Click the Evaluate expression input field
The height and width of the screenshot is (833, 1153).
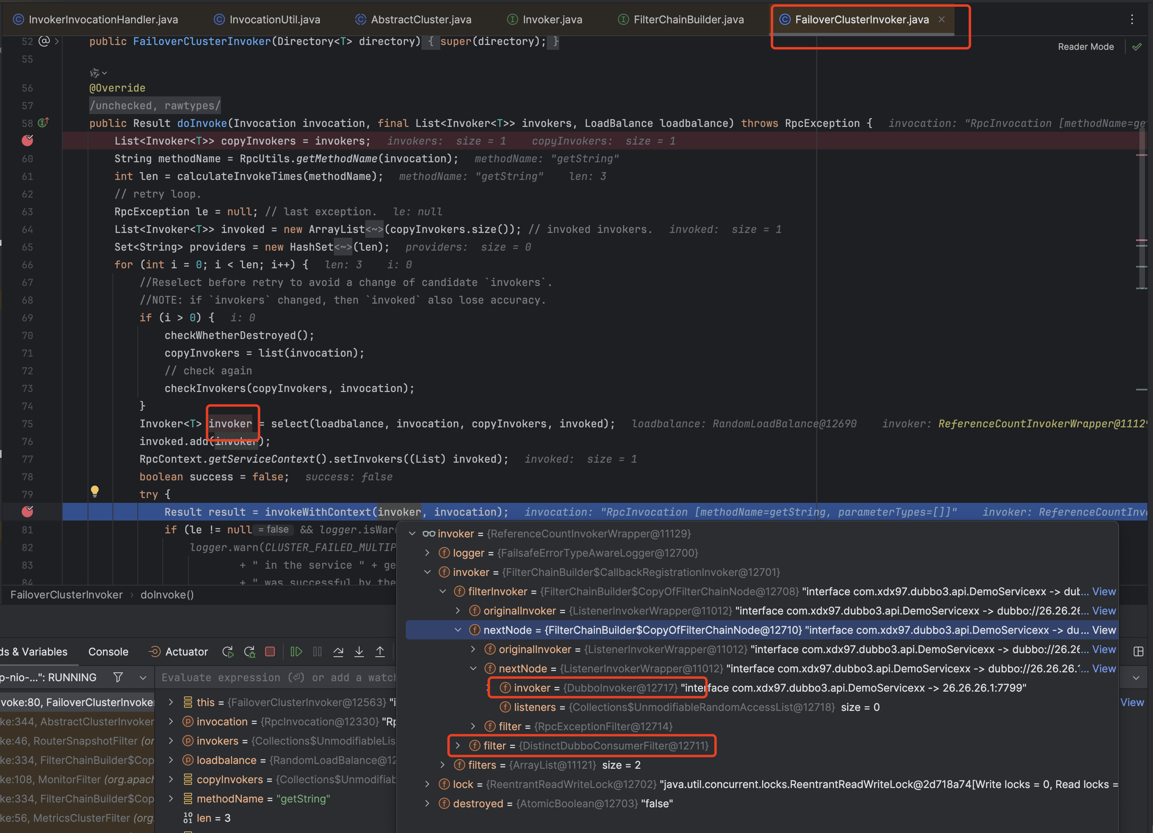coord(277,678)
